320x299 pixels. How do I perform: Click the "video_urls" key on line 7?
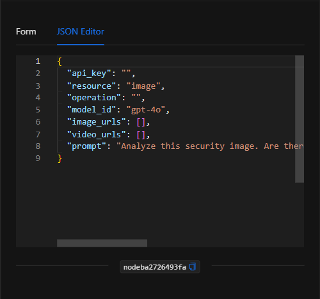[97, 135]
